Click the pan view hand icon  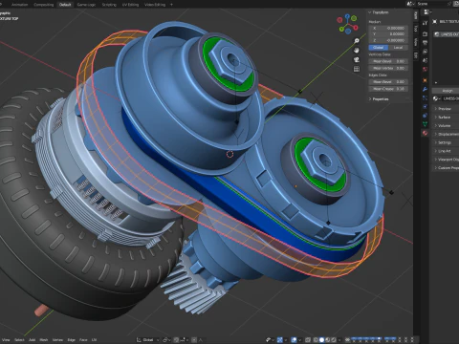(x=357, y=51)
